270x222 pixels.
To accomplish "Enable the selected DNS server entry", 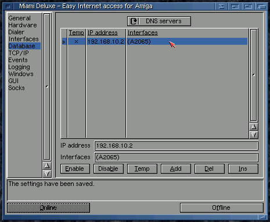I will pyautogui.click(x=75, y=169).
